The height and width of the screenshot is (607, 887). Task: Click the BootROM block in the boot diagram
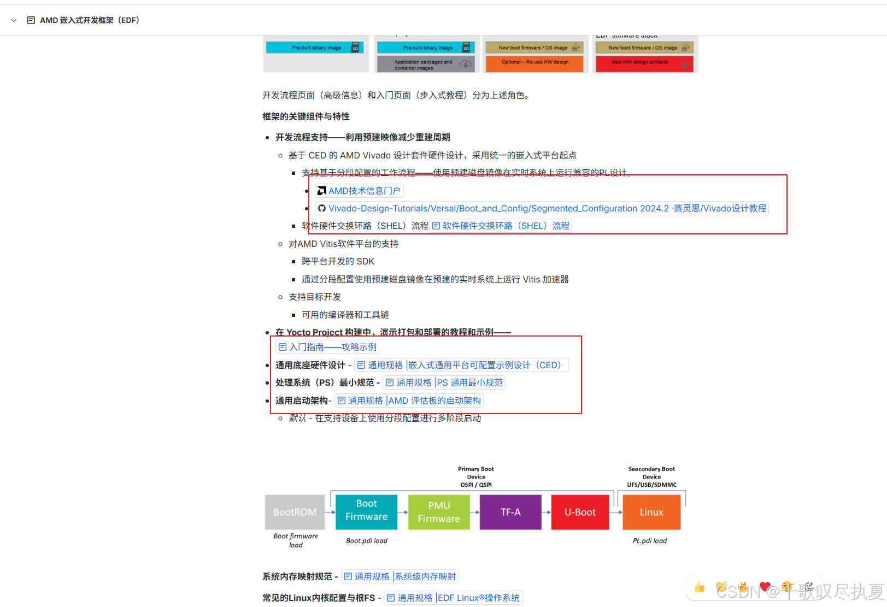click(295, 512)
